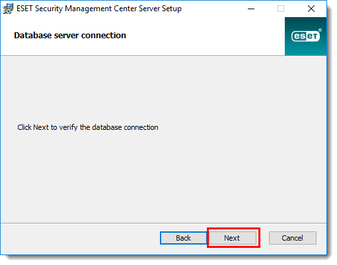This screenshot has height=265, width=337.
Task: Click the ESET logo in header
Action: [x=305, y=36]
